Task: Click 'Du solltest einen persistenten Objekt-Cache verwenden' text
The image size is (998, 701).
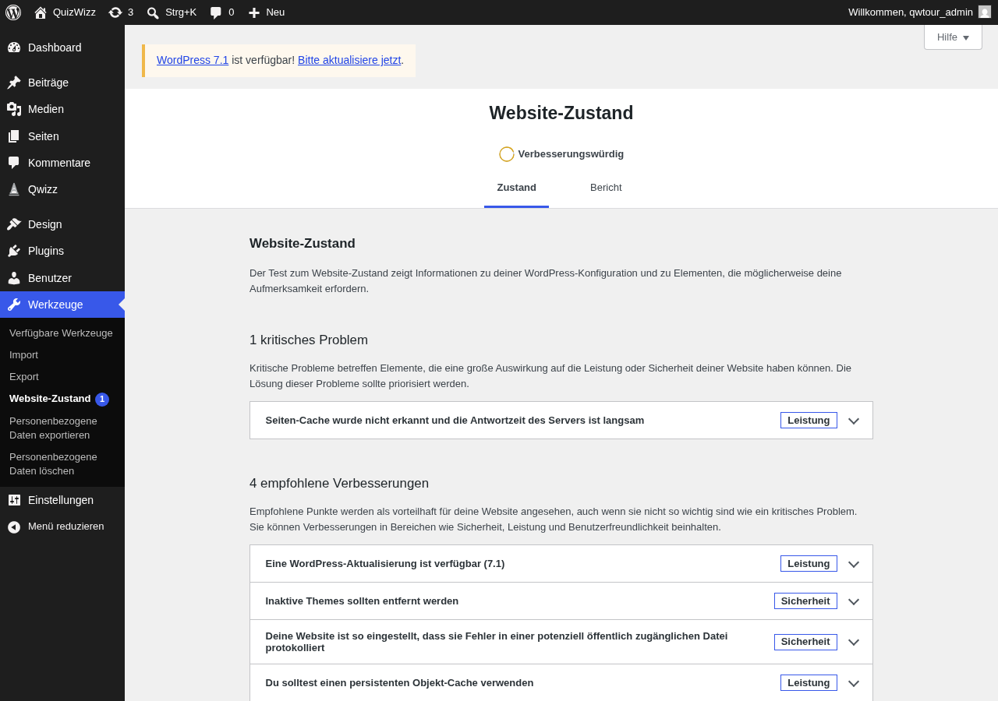Action: [399, 683]
